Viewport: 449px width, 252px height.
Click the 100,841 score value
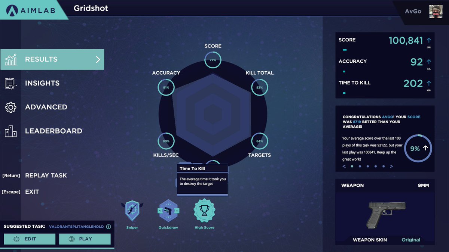pos(406,40)
